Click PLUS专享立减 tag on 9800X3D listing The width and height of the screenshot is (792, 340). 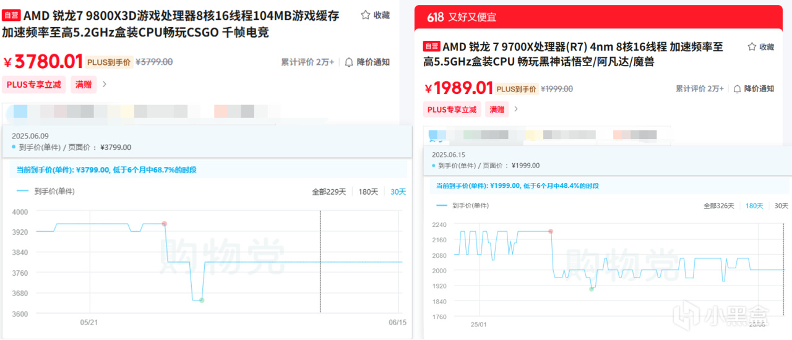[x=34, y=85]
